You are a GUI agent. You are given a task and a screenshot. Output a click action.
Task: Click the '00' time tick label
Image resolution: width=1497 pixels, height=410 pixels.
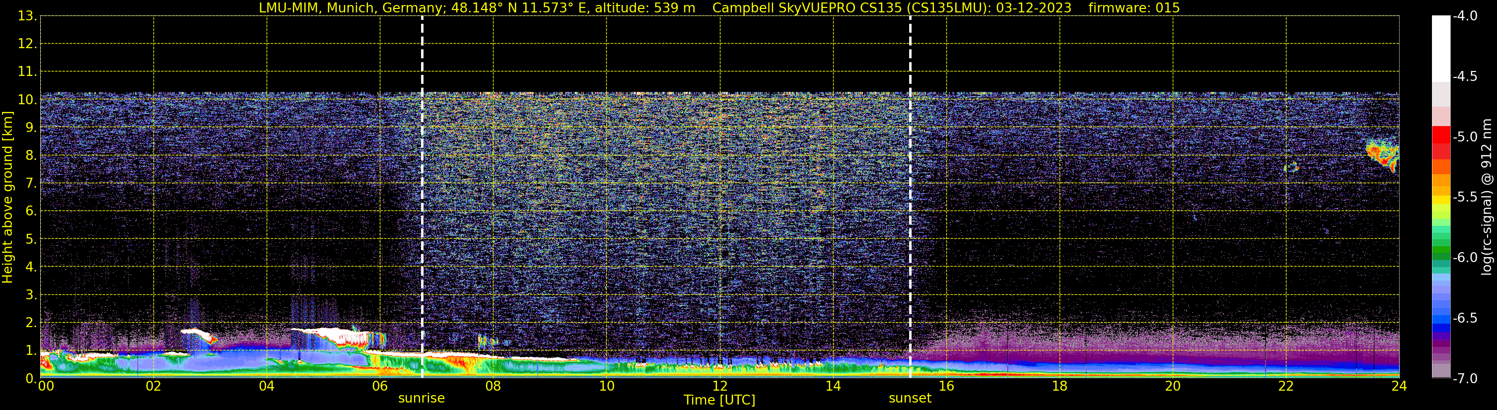[x=46, y=386]
